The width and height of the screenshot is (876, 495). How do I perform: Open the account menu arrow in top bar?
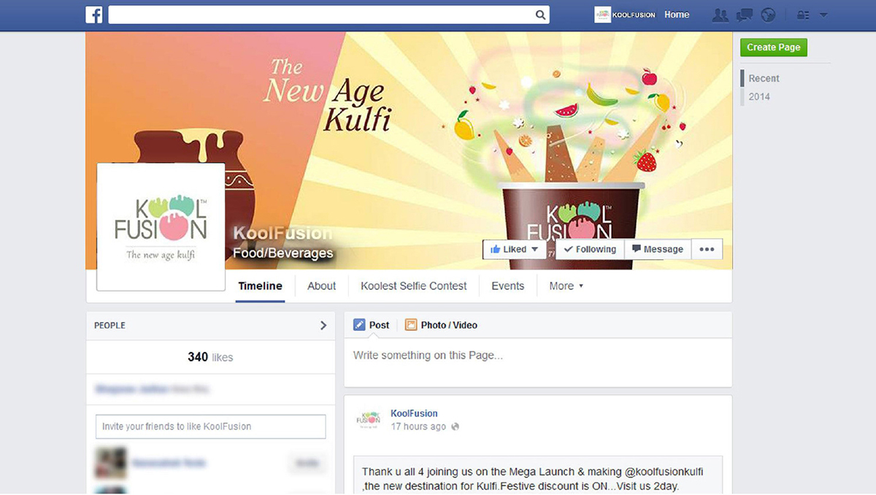pyautogui.click(x=823, y=15)
